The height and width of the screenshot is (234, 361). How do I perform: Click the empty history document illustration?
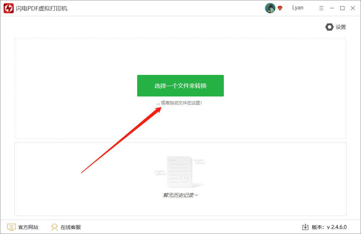(180, 172)
